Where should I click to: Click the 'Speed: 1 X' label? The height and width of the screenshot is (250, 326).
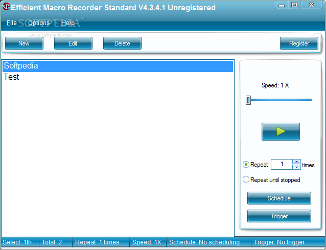click(x=275, y=85)
